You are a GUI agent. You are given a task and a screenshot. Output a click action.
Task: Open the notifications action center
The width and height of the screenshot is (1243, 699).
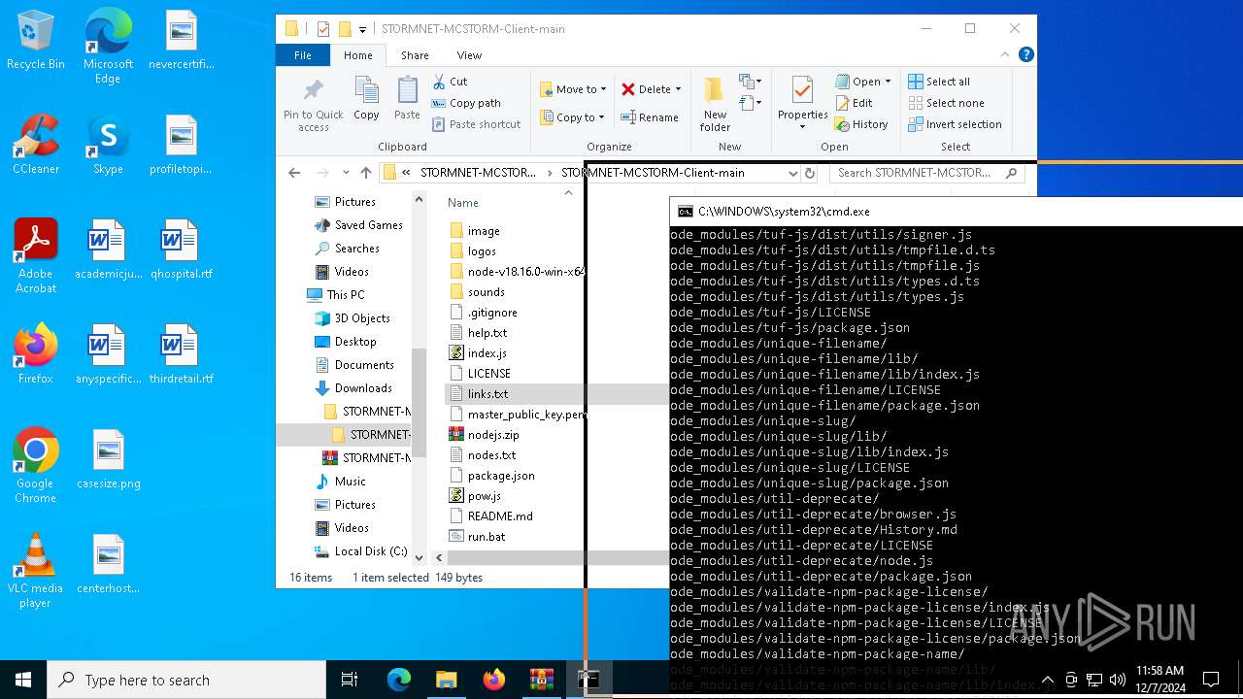[x=1211, y=680]
